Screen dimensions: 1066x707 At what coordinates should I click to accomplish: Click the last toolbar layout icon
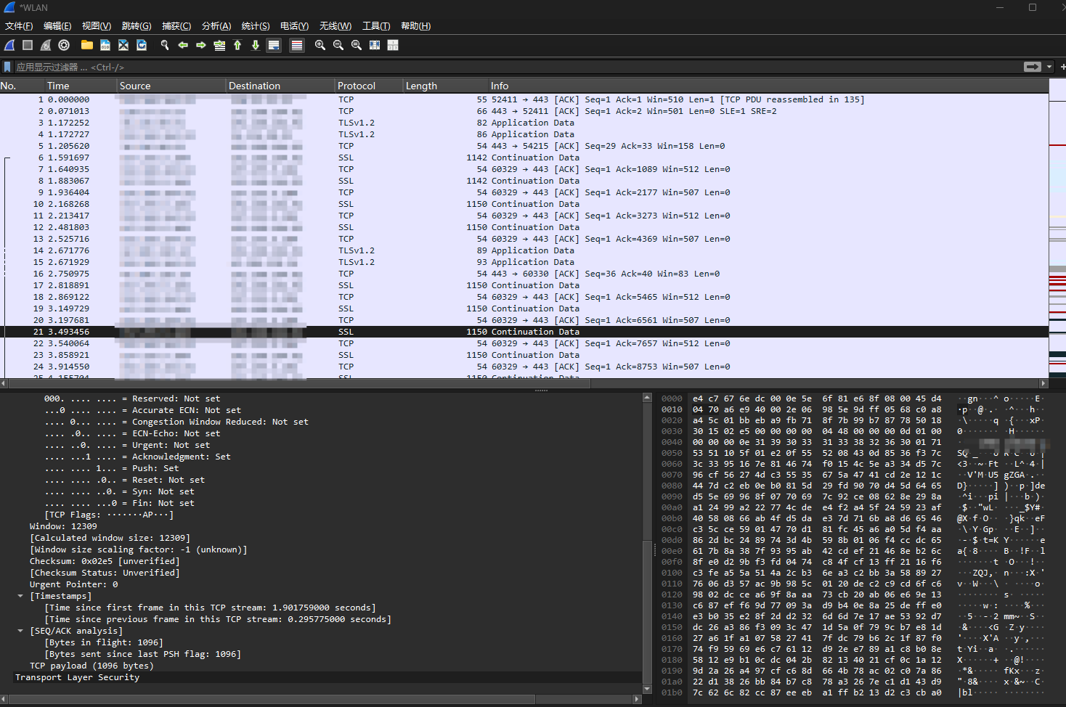pyautogui.click(x=393, y=45)
